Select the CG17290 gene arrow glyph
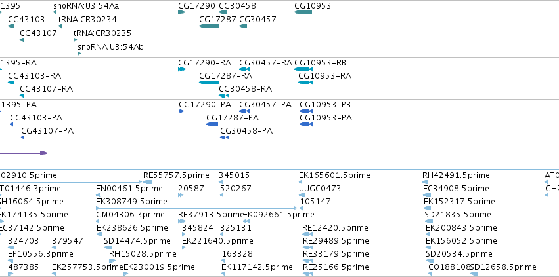The width and height of the screenshot is (559, 277). click(x=182, y=12)
